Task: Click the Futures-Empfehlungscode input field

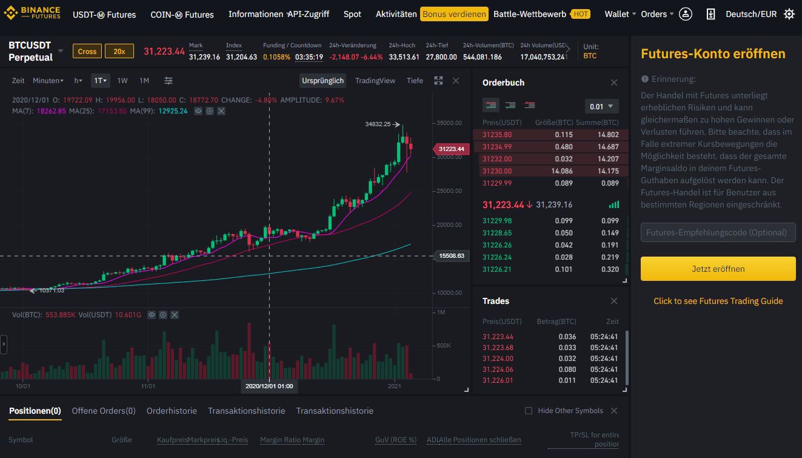Action: [x=718, y=232]
